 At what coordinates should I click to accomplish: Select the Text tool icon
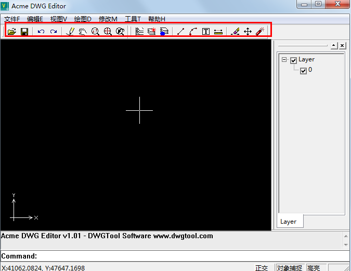(206, 31)
